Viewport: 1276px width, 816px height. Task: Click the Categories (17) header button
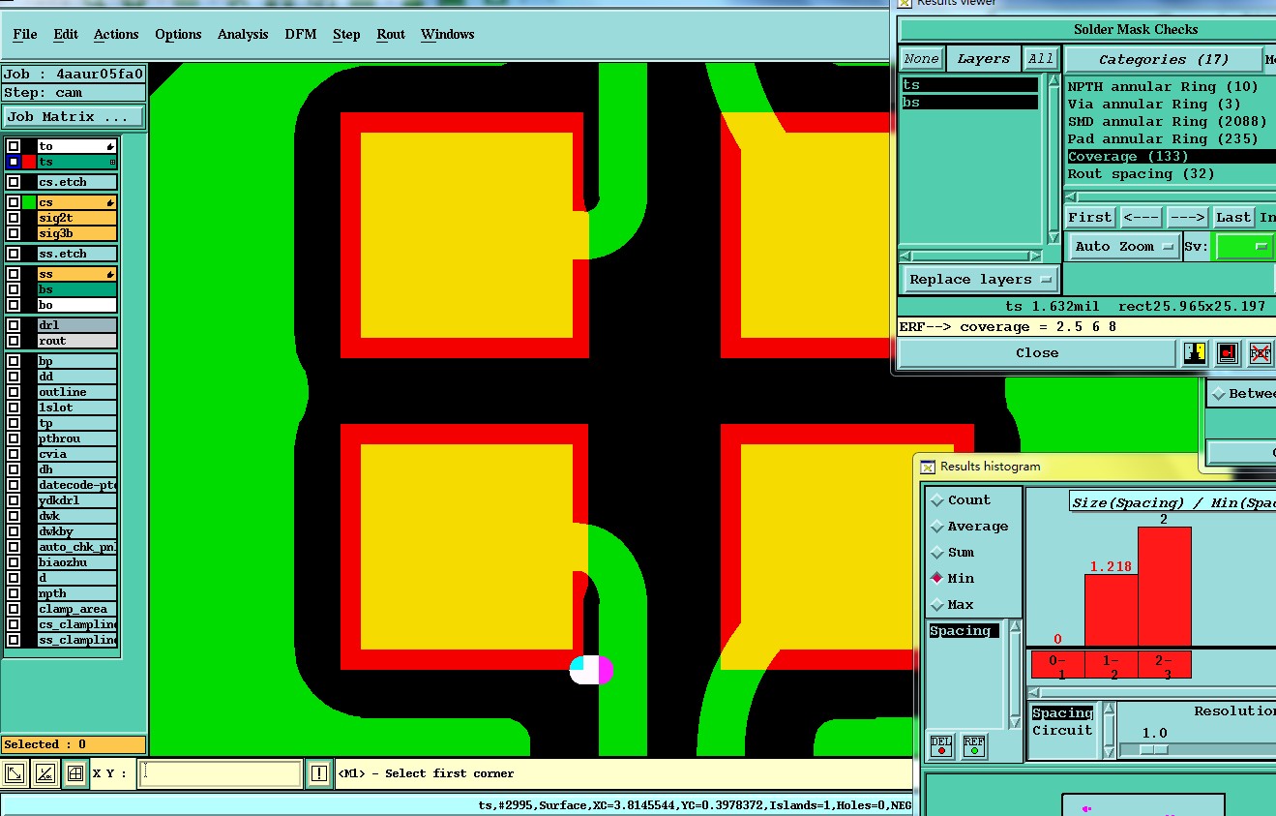pos(1164,59)
